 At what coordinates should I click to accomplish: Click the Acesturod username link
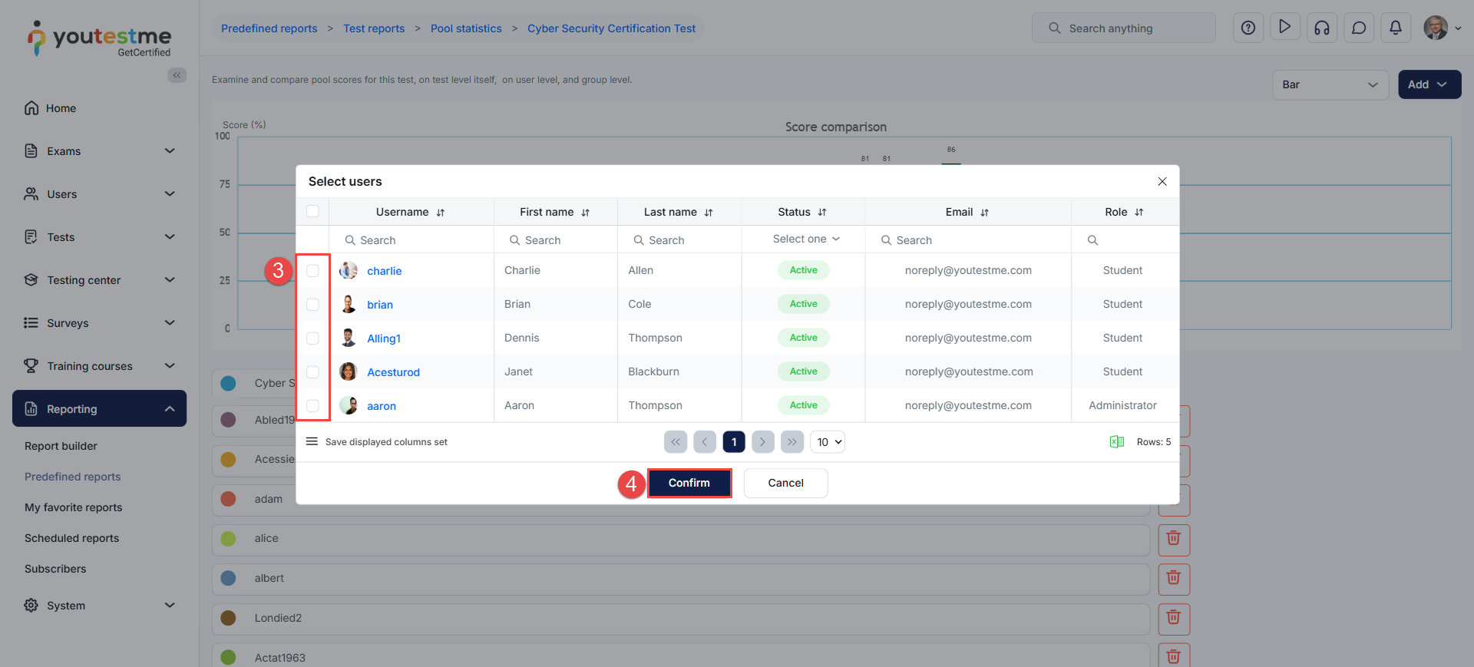[393, 372]
